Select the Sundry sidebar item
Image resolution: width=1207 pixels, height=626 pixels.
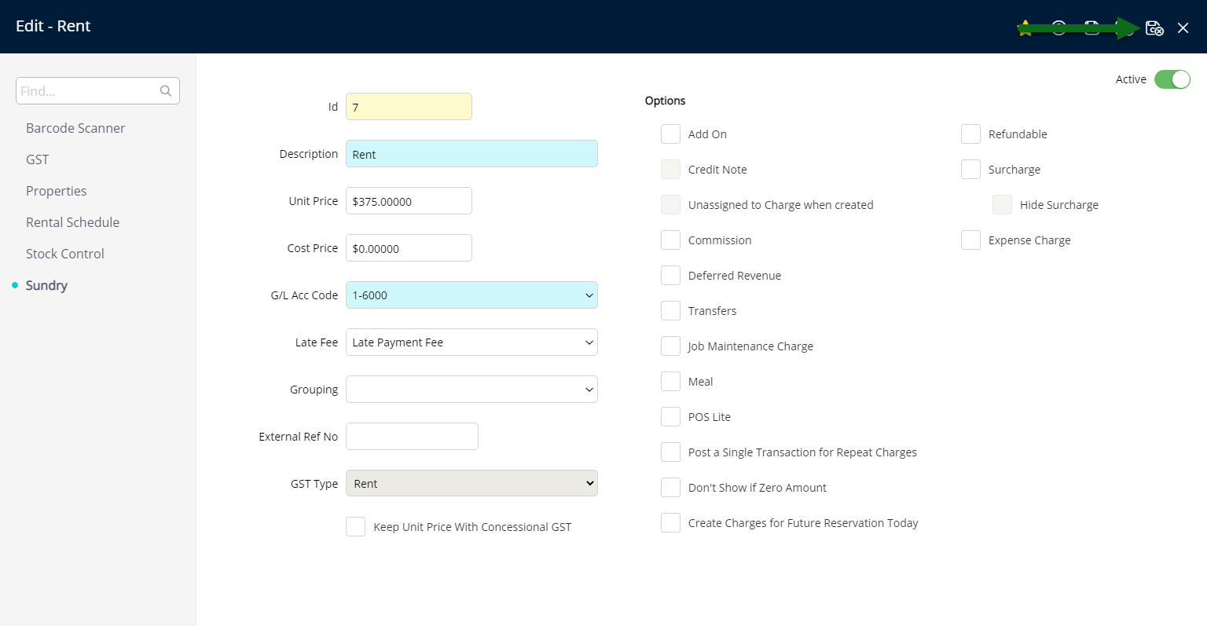click(46, 285)
